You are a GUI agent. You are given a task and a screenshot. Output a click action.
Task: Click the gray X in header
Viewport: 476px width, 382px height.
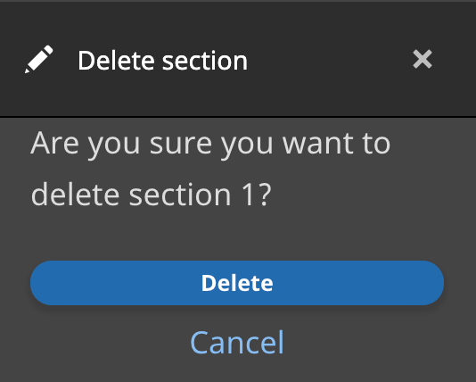pyautogui.click(x=423, y=59)
